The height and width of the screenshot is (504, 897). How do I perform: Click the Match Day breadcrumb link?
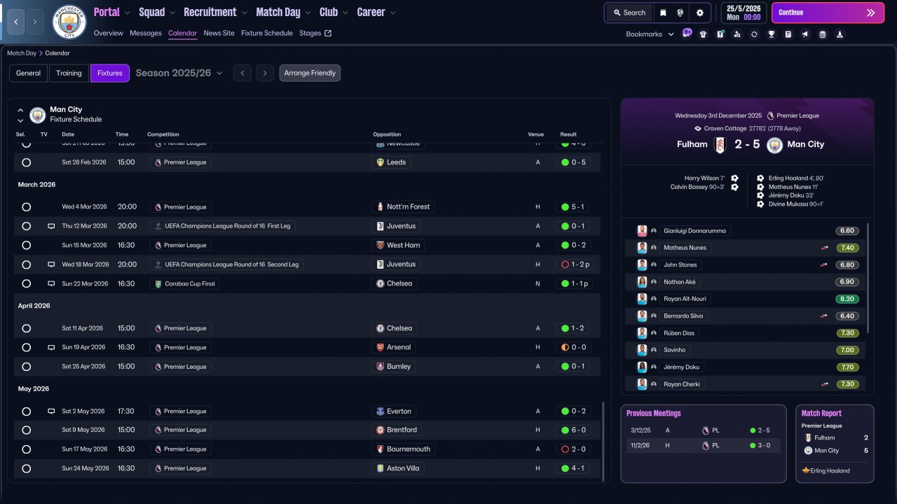22,53
